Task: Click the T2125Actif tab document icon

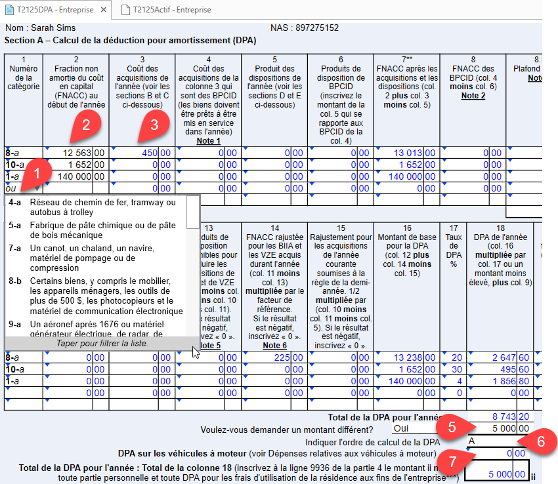Action: (x=125, y=10)
